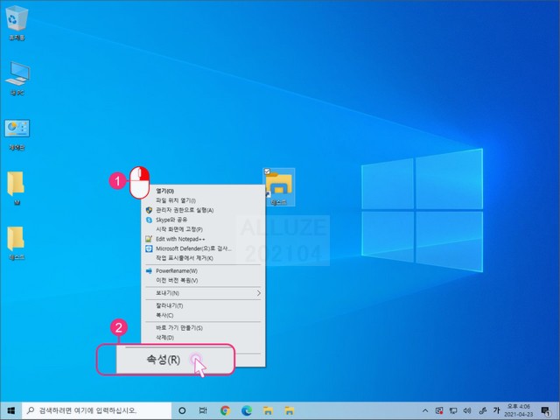Image resolution: width=560 pixels, height=420 pixels.
Task: Select the 내 PC computer desktop icon
Action: pyautogui.click(x=17, y=78)
